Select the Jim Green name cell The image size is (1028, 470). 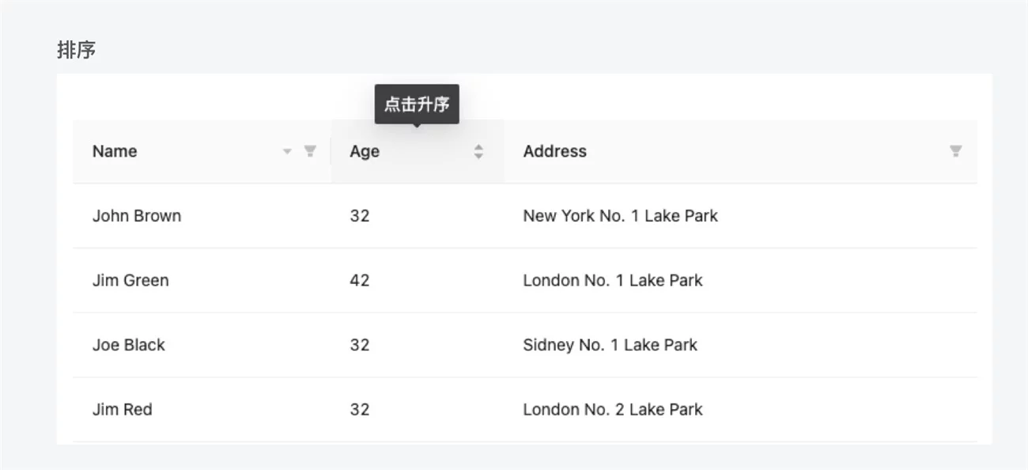coord(130,280)
